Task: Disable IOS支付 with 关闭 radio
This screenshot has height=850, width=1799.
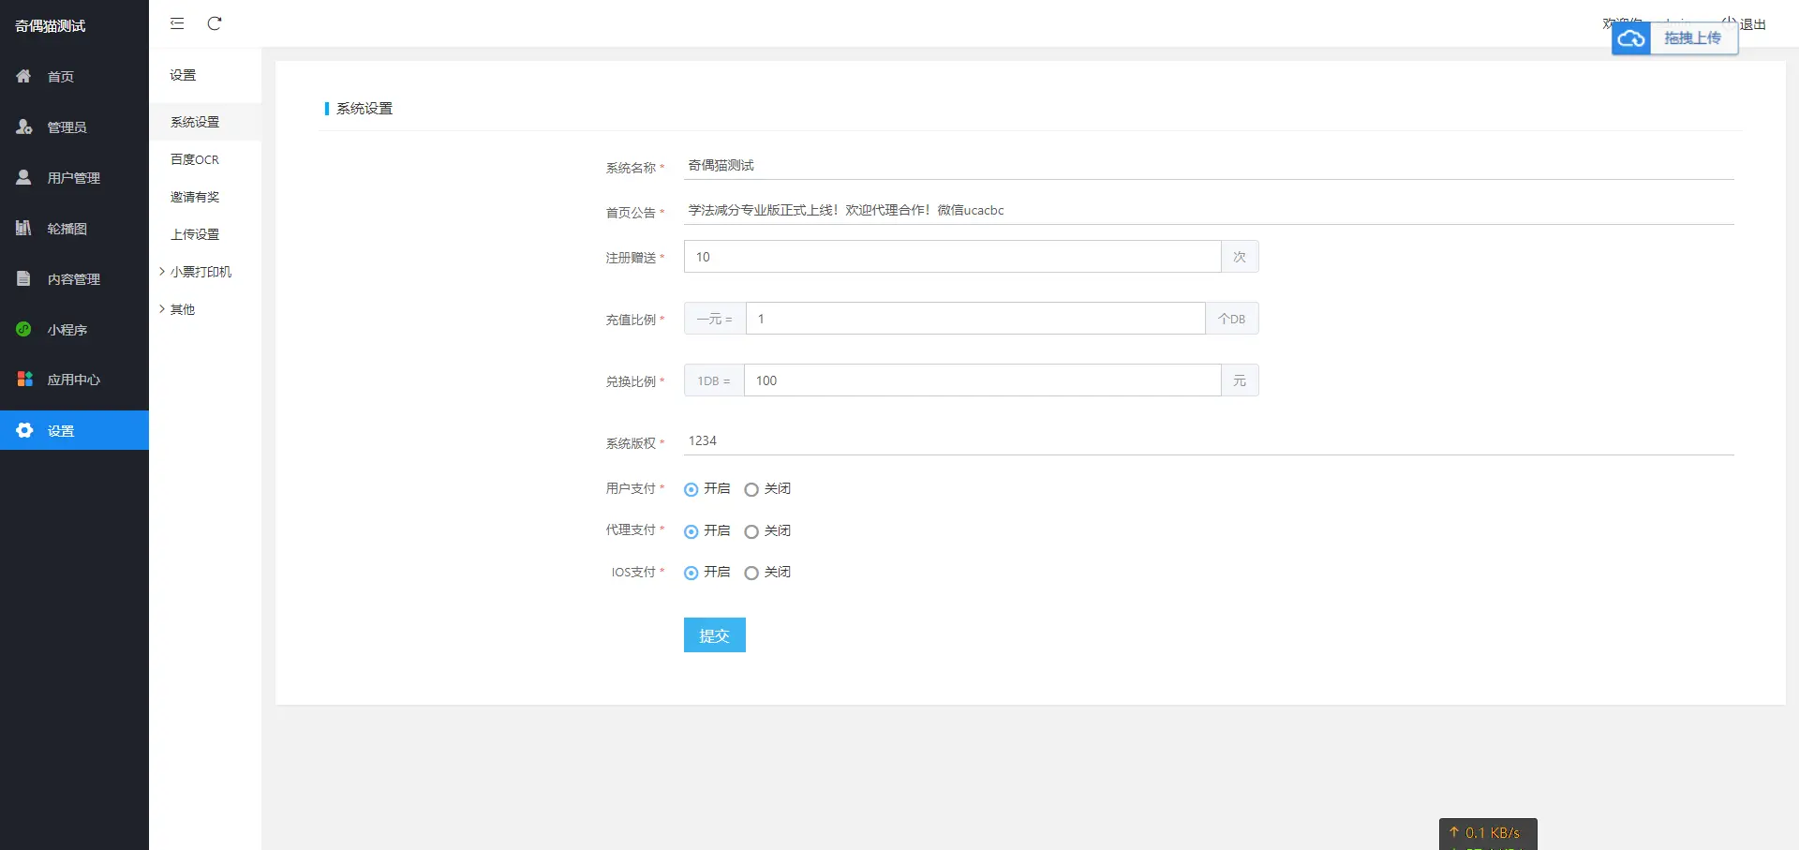Action: (x=751, y=573)
